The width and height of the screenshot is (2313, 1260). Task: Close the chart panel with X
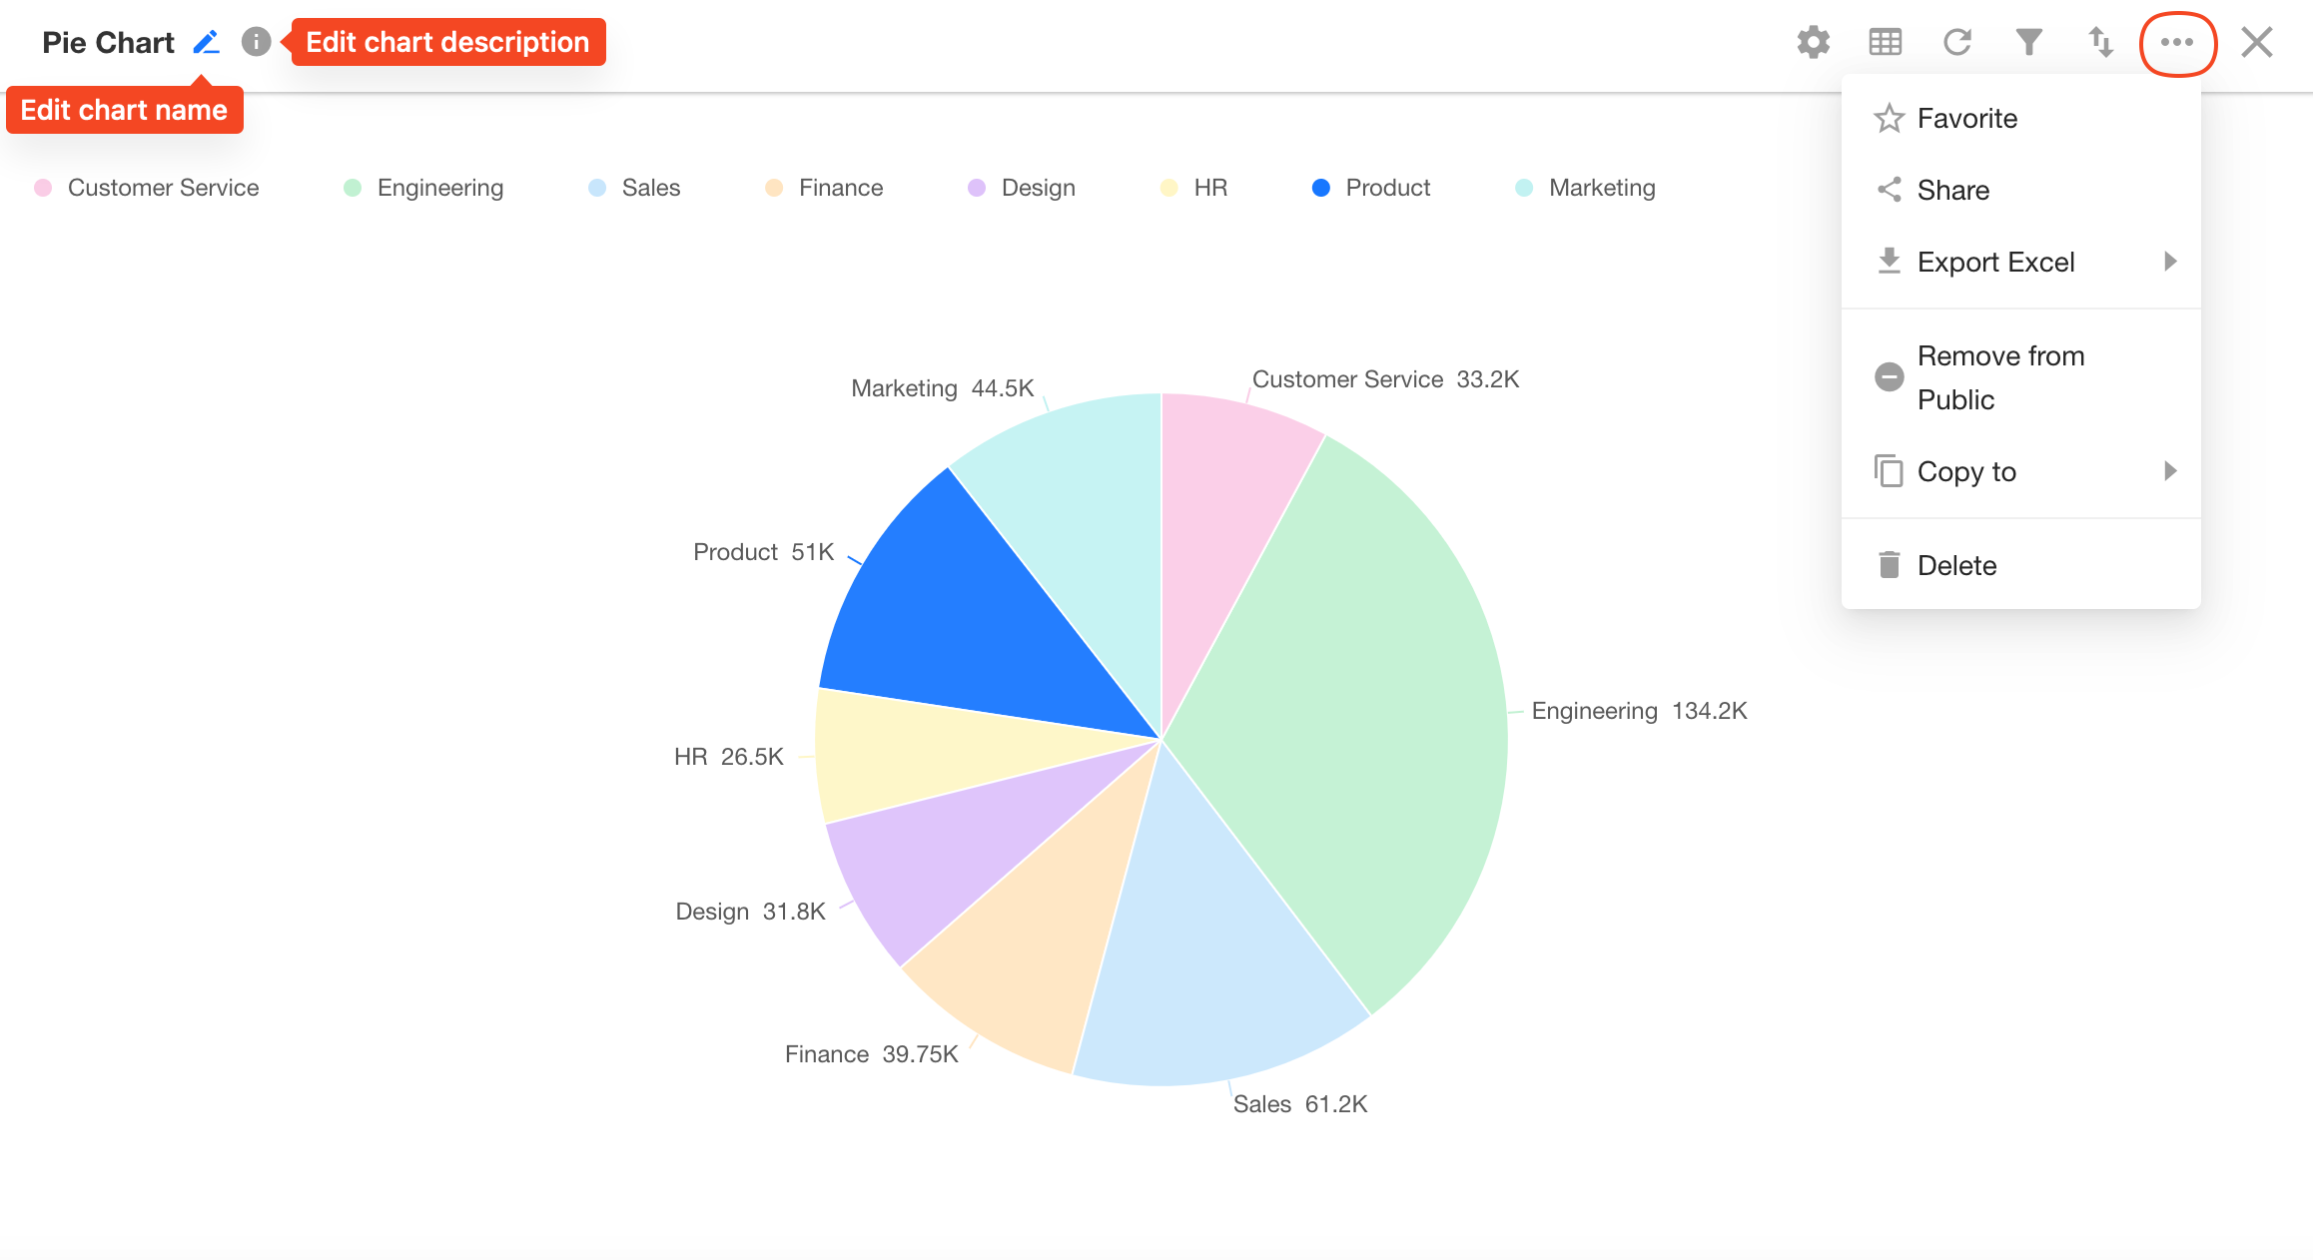[2256, 42]
